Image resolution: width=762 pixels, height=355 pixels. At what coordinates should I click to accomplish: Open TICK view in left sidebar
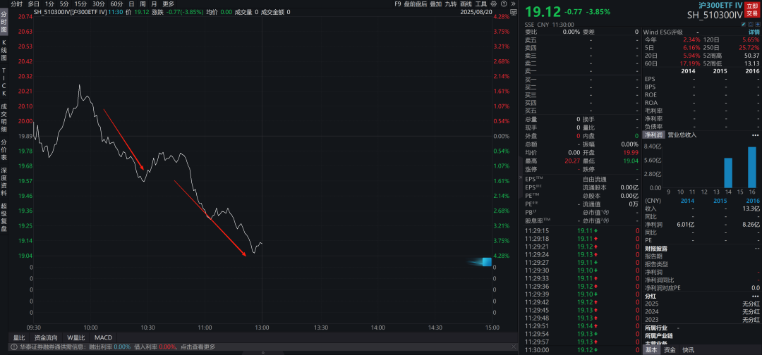(4, 82)
